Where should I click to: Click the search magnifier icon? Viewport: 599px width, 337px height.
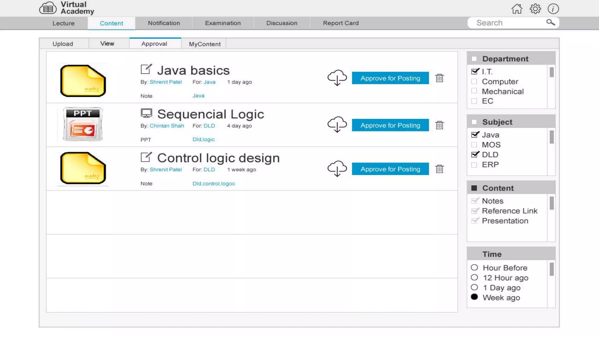(x=550, y=23)
